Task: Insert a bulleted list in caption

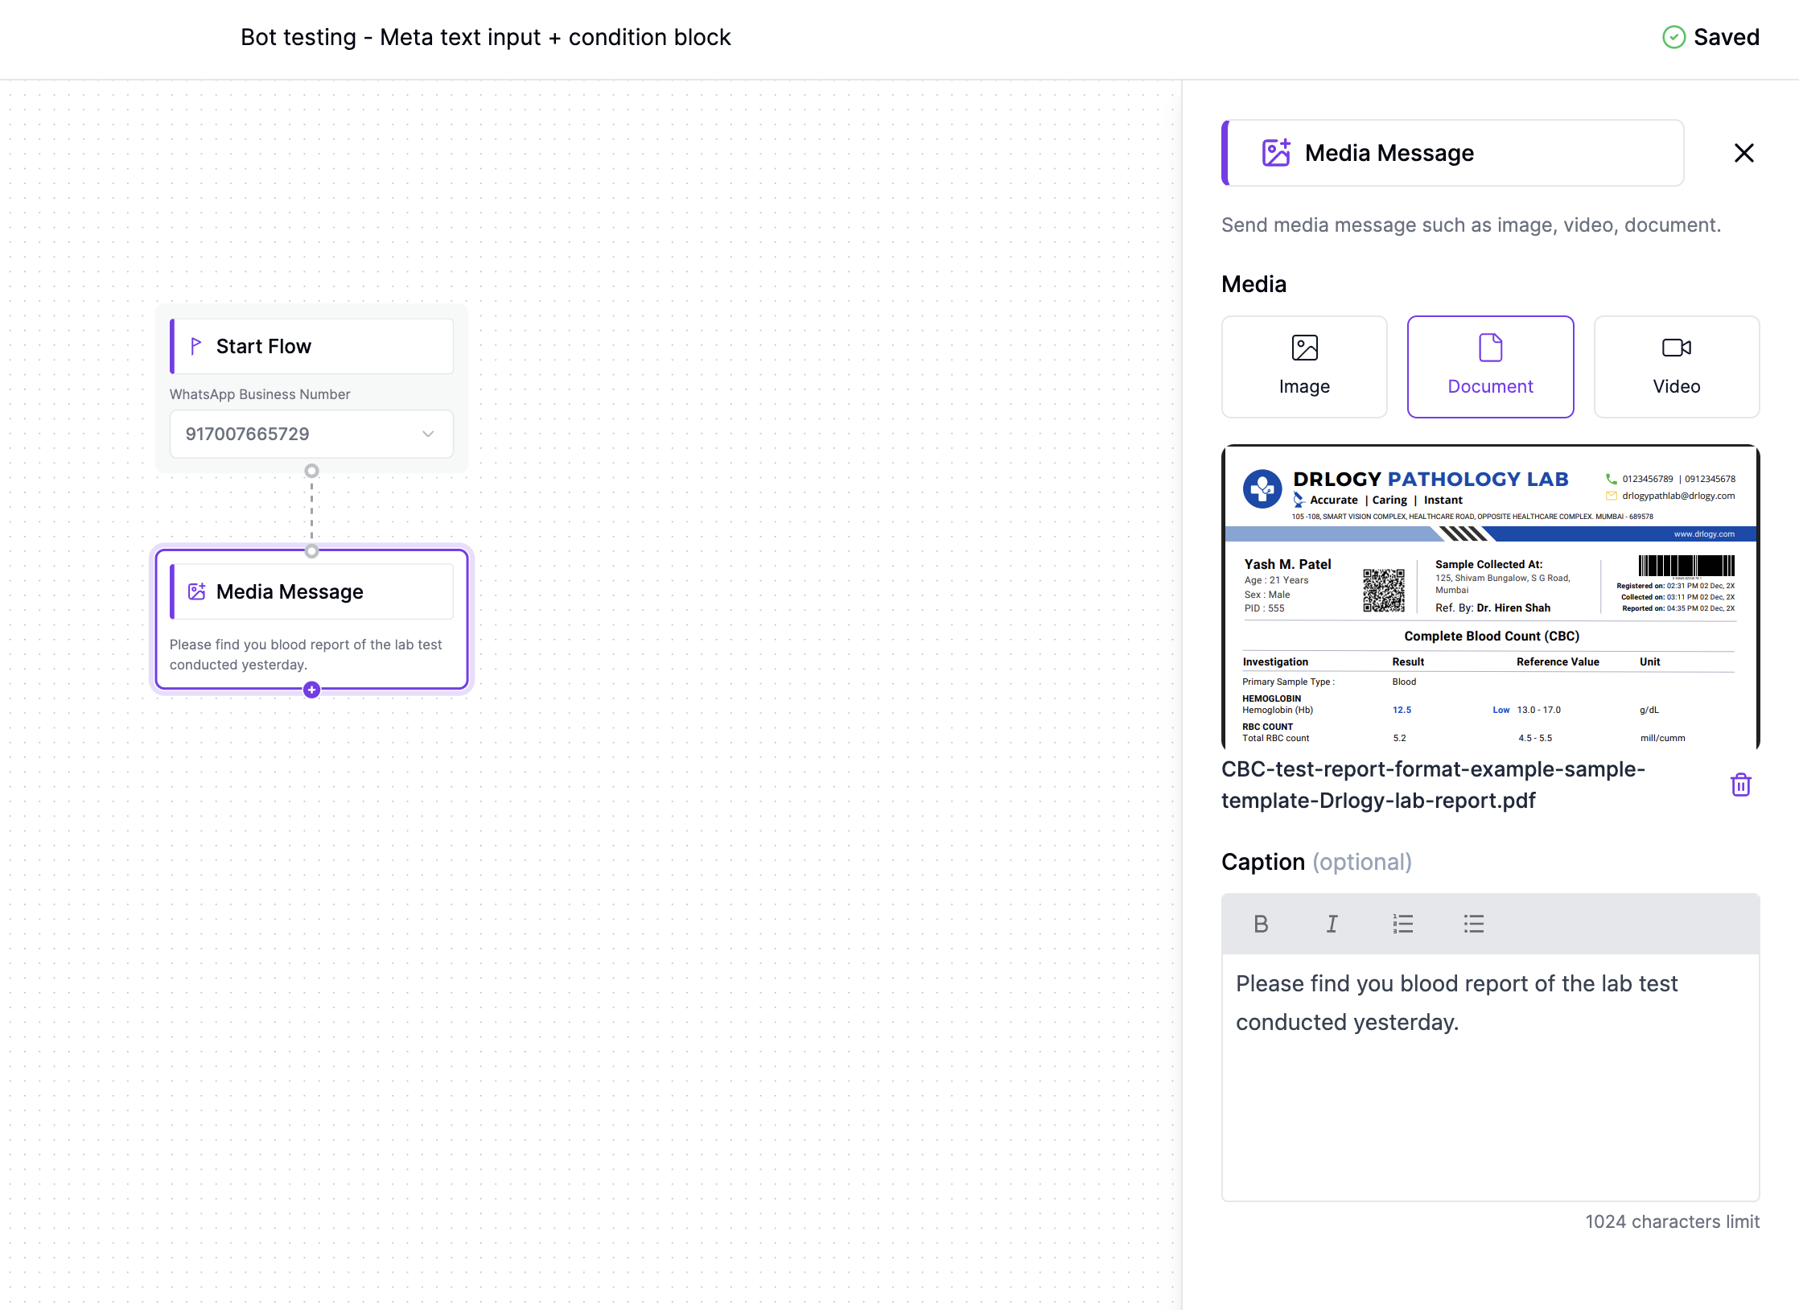Action: click(1473, 924)
